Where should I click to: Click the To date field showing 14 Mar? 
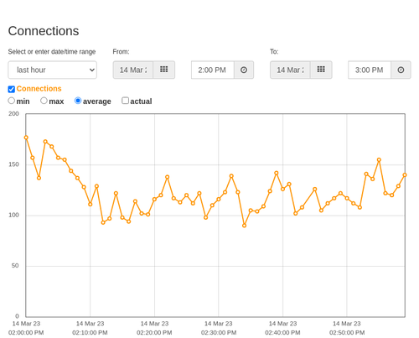pyautogui.click(x=290, y=70)
